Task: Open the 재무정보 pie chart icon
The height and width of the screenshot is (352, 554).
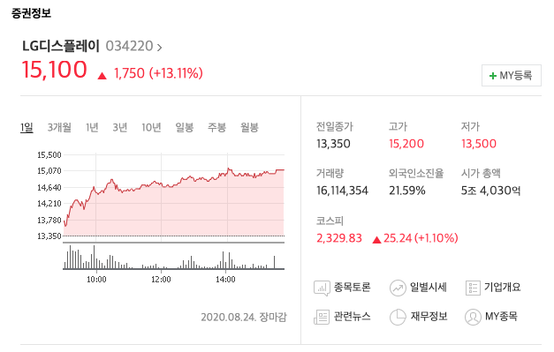Action: 398,317
